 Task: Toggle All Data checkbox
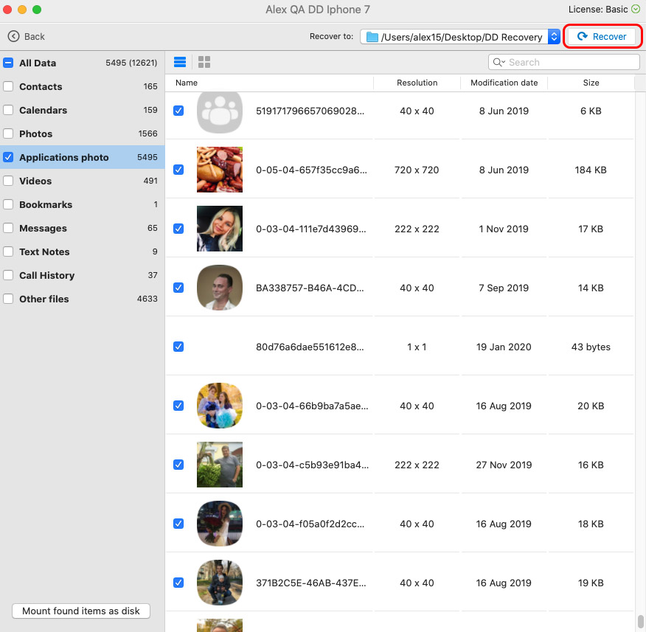8,63
